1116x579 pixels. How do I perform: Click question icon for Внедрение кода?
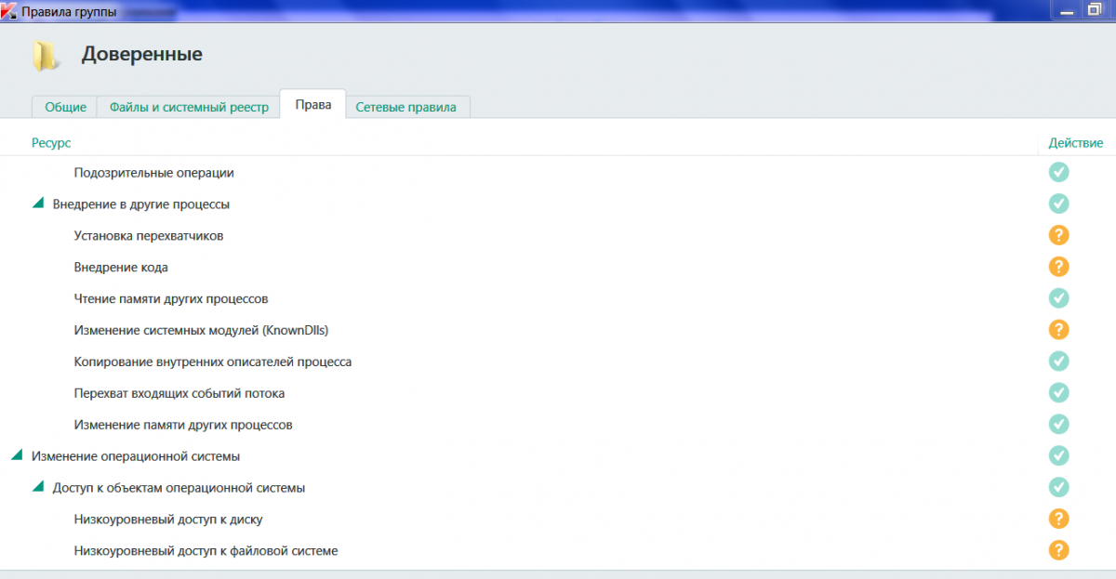(x=1058, y=267)
